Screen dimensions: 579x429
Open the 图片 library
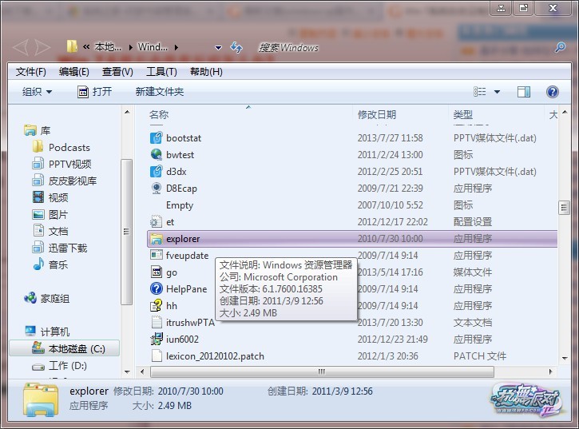(50, 214)
